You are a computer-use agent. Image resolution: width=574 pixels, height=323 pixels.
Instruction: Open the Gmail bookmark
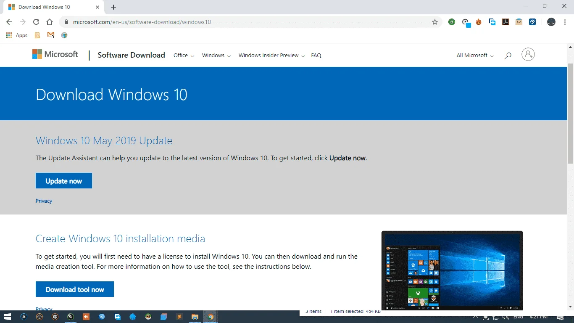(51, 35)
